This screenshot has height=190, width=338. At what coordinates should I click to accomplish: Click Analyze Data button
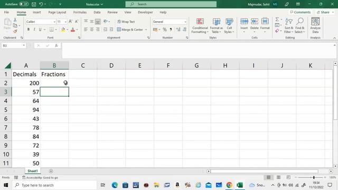click(x=315, y=25)
